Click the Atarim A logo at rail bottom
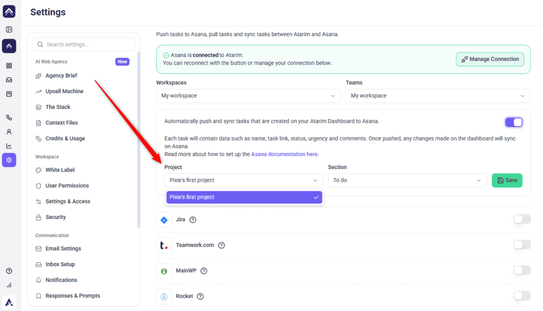This screenshot has height=311, width=543. click(9, 302)
